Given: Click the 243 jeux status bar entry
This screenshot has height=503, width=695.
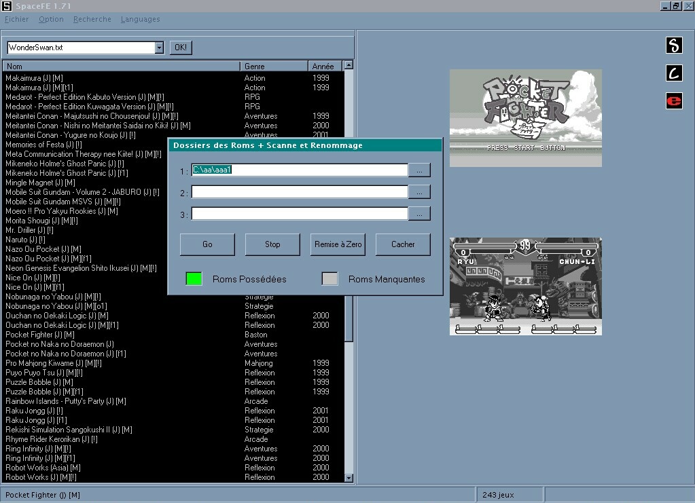Looking at the screenshot, I should (x=510, y=495).
